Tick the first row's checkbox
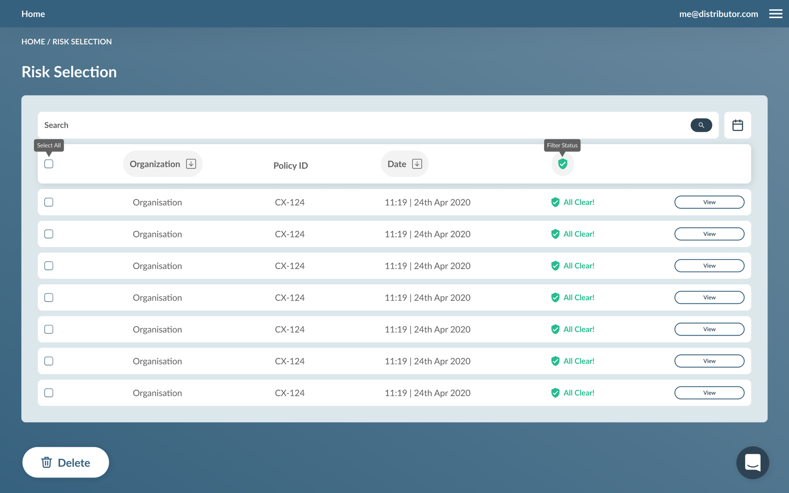The width and height of the screenshot is (789, 493). pyautogui.click(x=48, y=202)
